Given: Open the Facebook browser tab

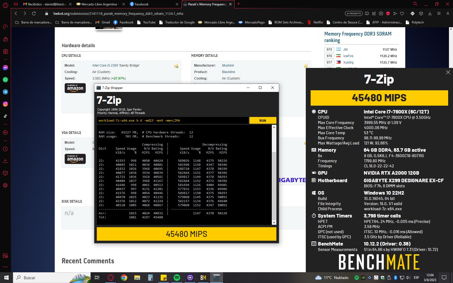Looking at the screenshot, I should click(x=154, y=4).
